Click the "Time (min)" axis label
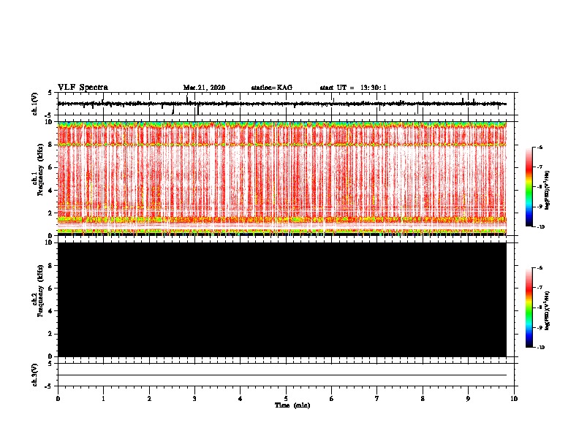This screenshot has height=447, width=579. [x=292, y=405]
